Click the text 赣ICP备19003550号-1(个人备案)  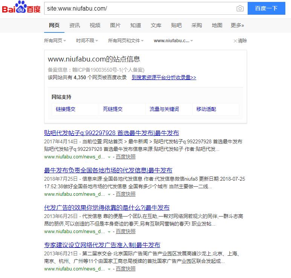[x=108, y=70]
